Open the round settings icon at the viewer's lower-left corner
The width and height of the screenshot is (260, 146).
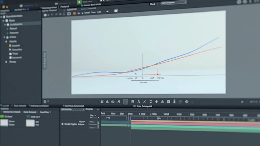tap(45, 101)
